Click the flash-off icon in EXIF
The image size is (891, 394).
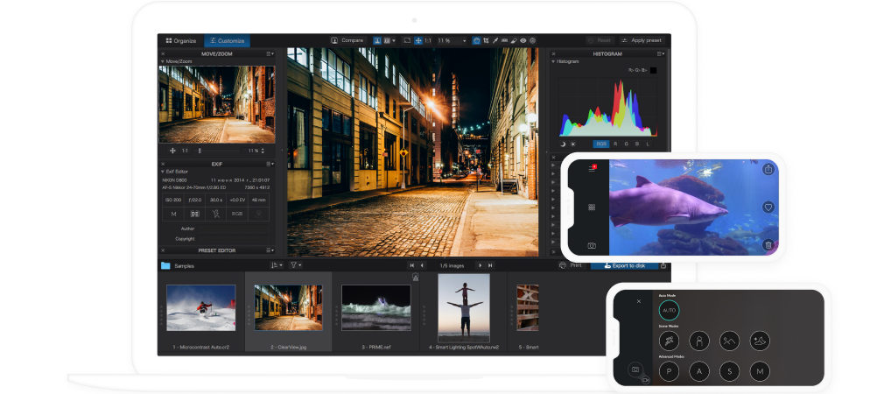(216, 215)
